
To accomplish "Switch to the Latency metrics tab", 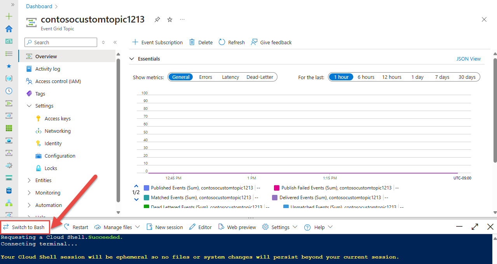I will (x=230, y=76).
